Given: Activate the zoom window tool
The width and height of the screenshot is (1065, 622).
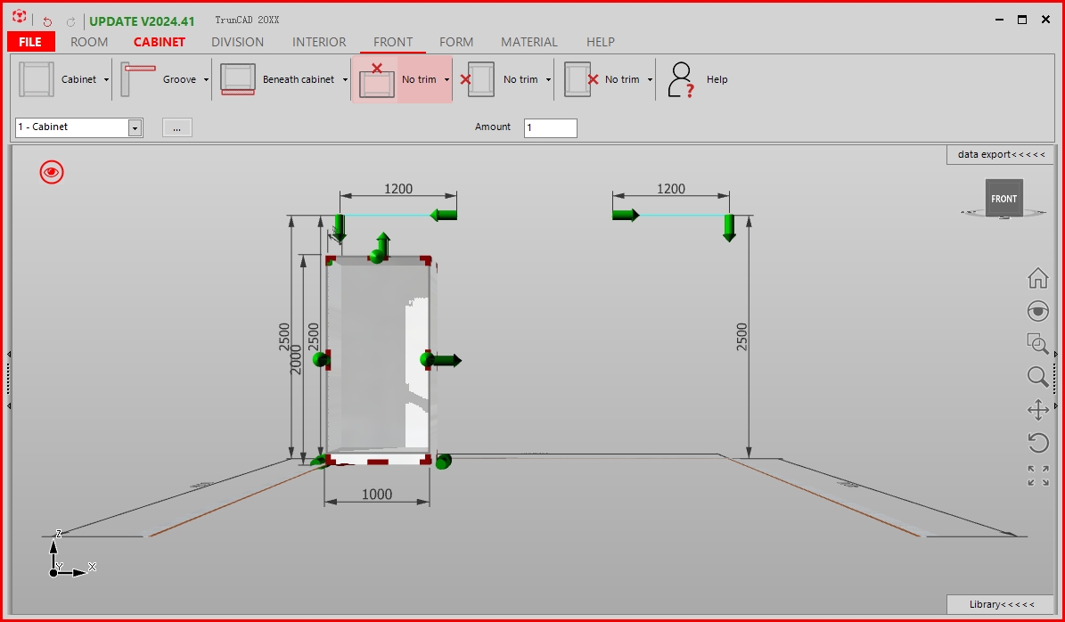Looking at the screenshot, I should click(x=1038, y=343).
